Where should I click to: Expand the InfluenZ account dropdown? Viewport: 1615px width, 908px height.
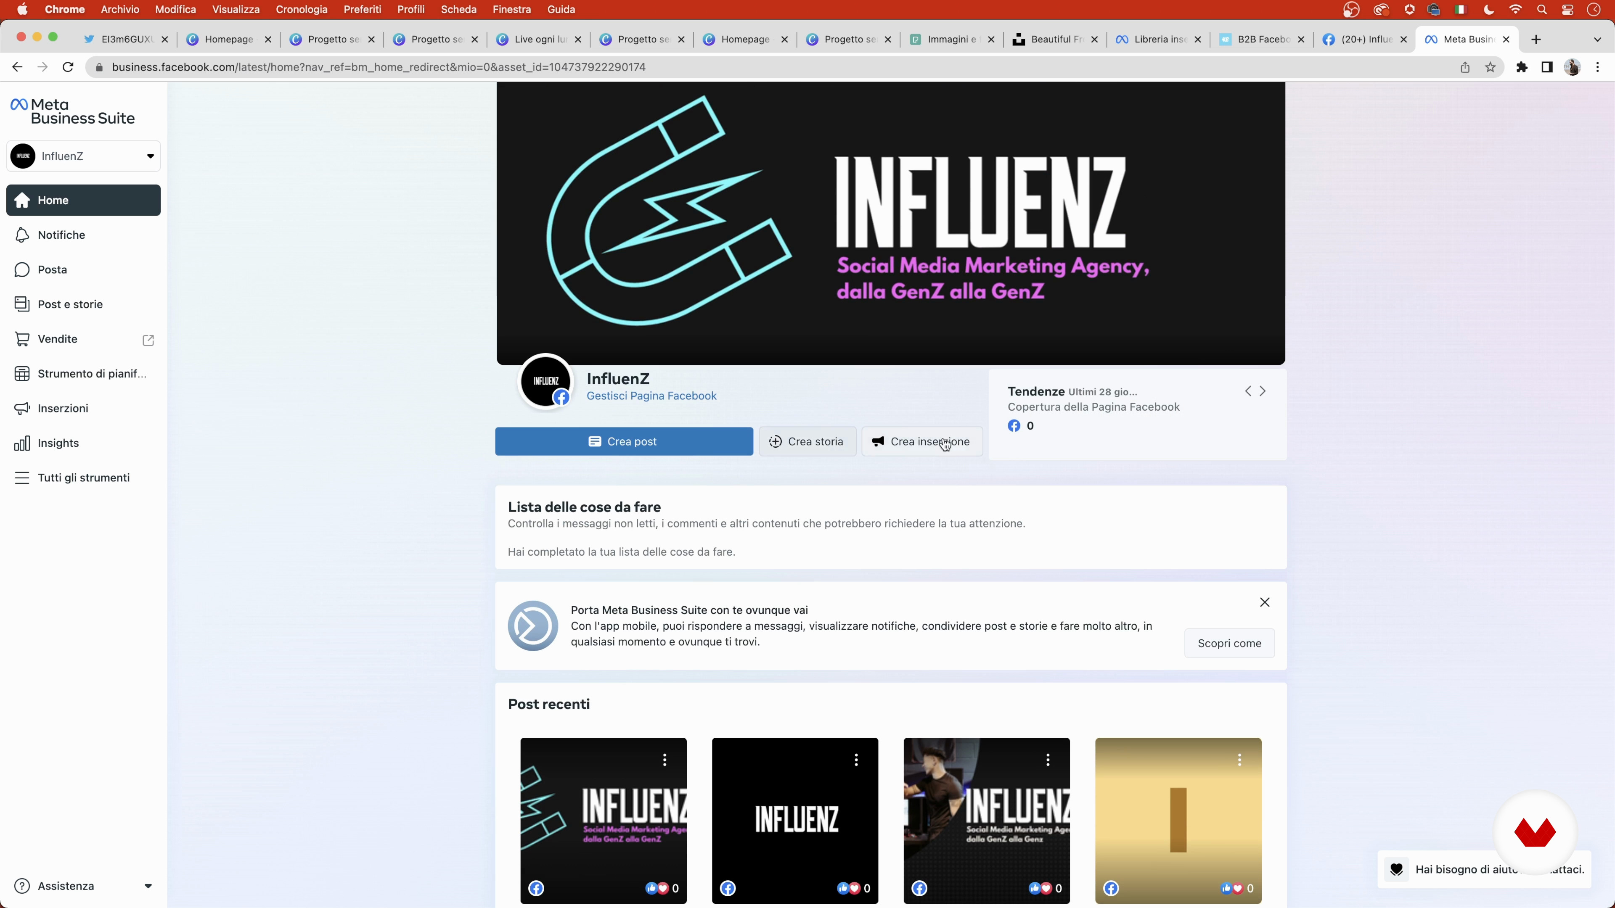83,156
